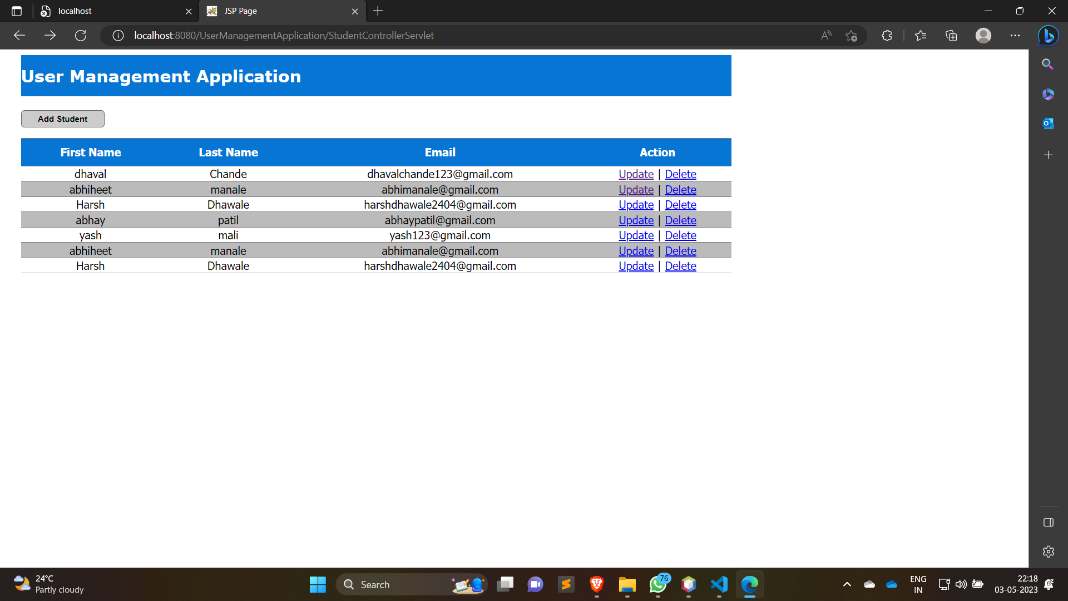This screenshot has width=1068, height=601.
Task: Open Bing Copilot from the toolbar
Action: [1048, 35]
